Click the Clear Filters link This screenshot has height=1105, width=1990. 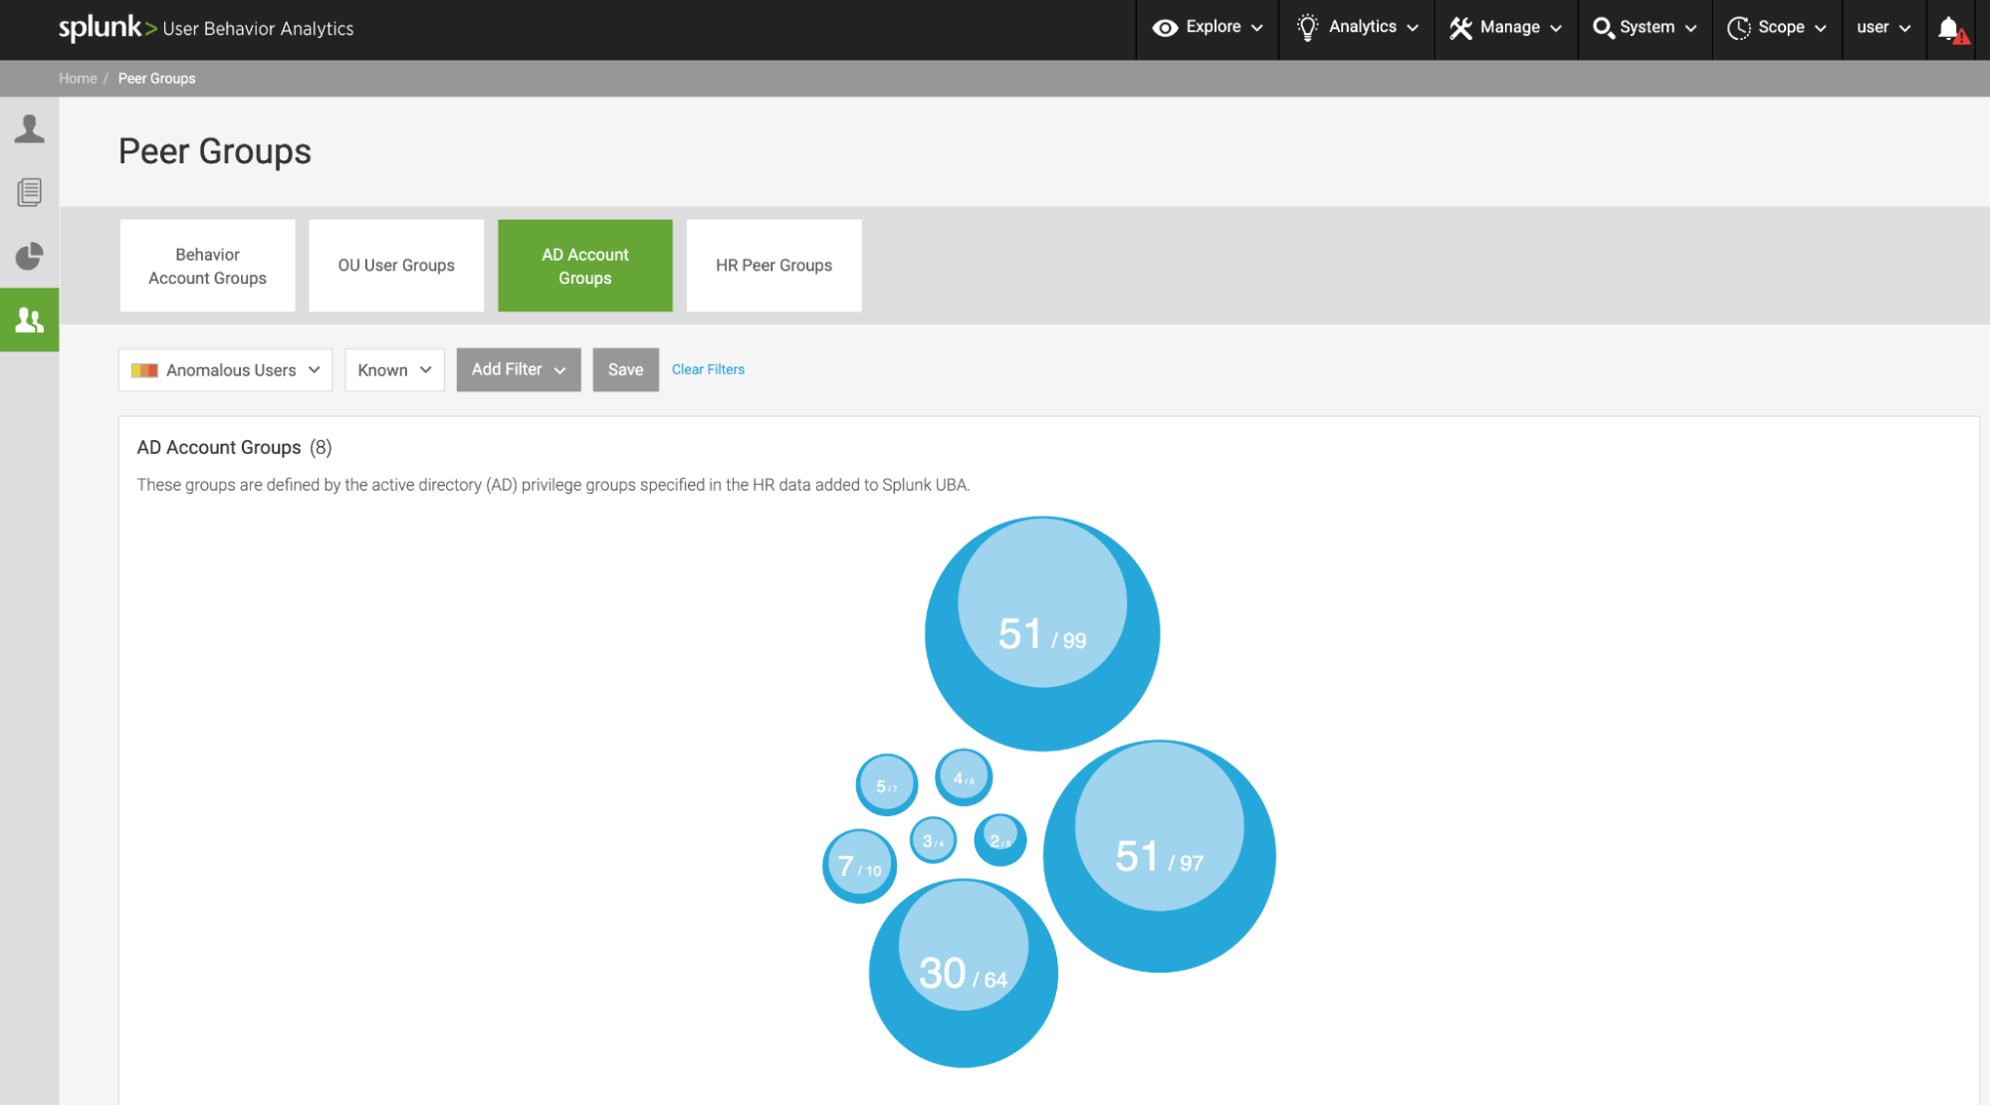click(x=708, y=369)
